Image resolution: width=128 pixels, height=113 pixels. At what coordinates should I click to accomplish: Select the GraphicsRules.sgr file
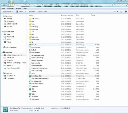click(37, 60)
